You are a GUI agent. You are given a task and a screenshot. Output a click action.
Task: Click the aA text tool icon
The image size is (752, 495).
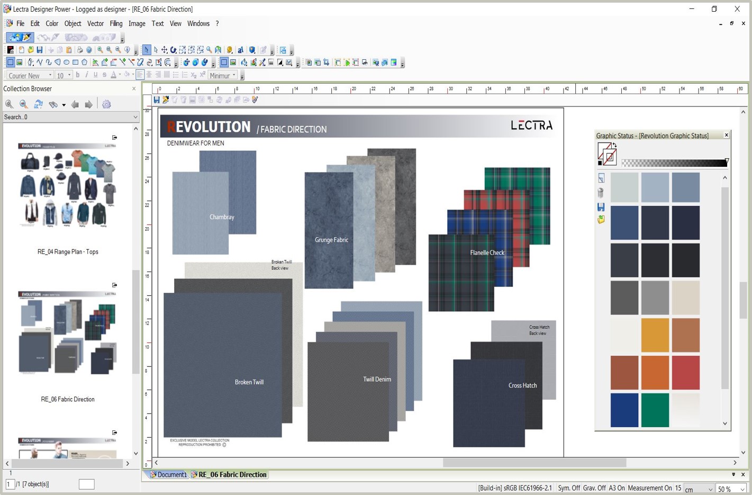[240, 50]
